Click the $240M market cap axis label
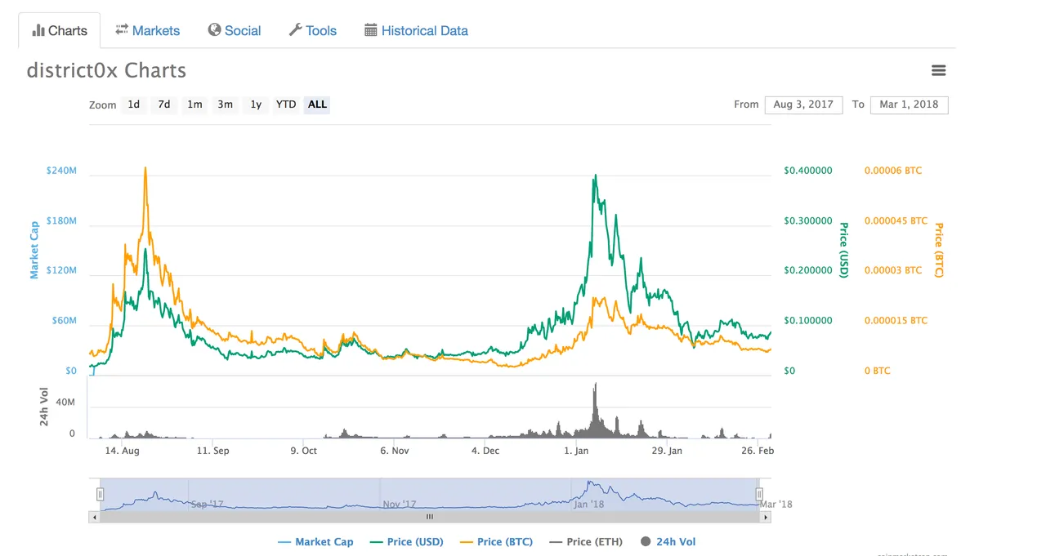 [x=61, y=171]
